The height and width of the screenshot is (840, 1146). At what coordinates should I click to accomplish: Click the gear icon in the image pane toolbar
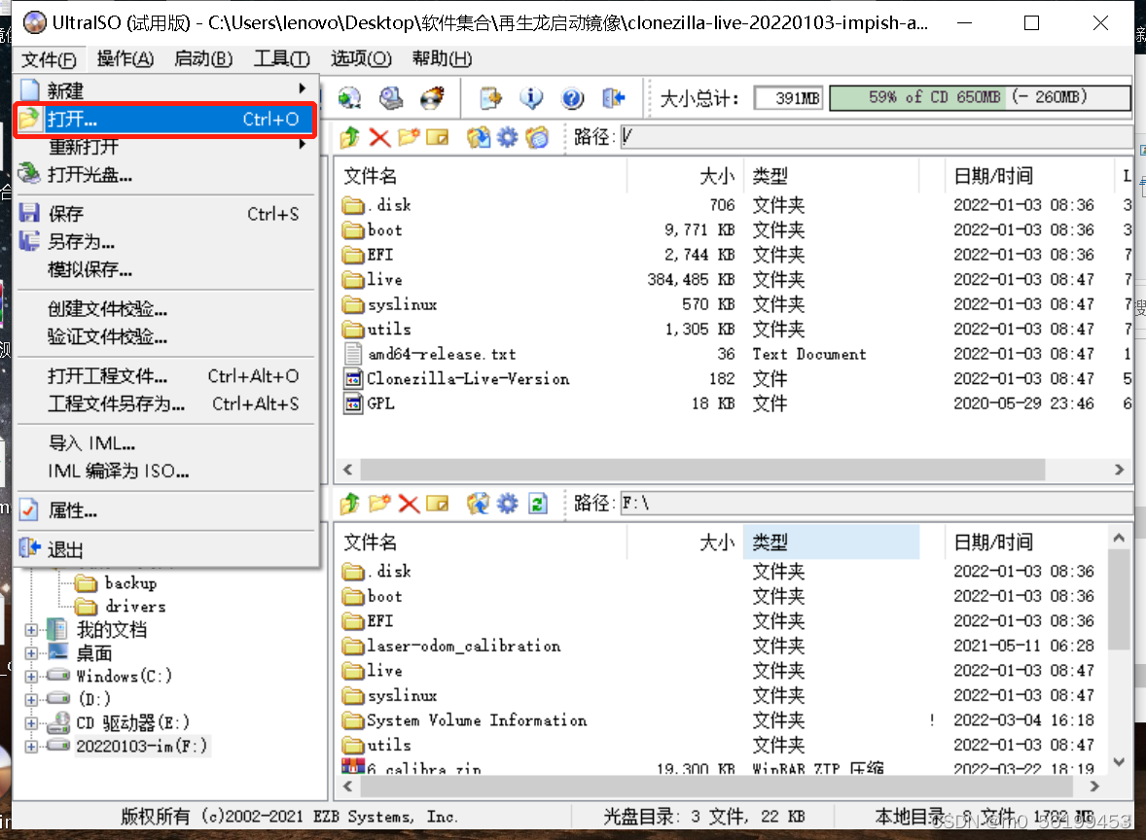(507, 136)
